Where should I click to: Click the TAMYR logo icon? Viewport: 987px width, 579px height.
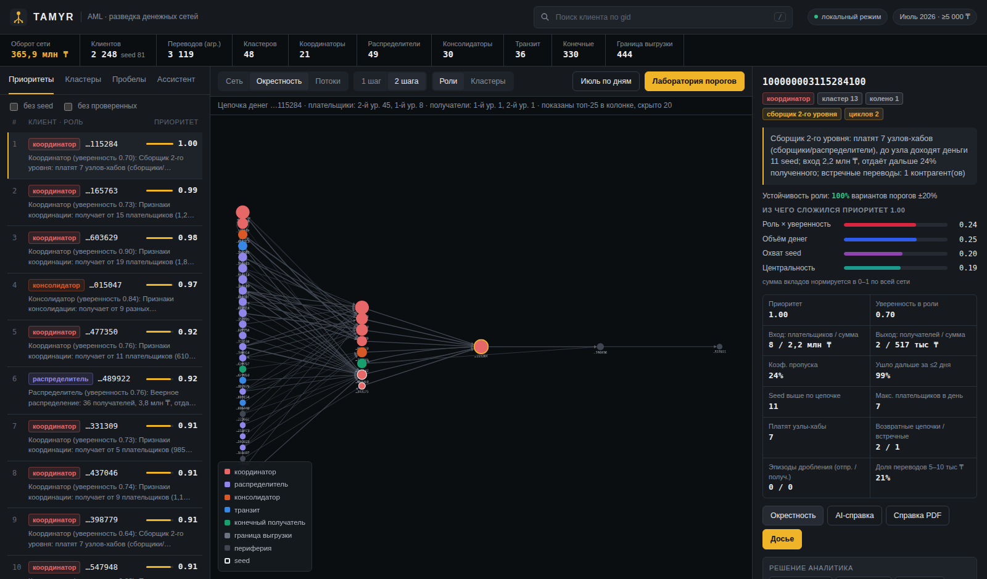point(19,17)
